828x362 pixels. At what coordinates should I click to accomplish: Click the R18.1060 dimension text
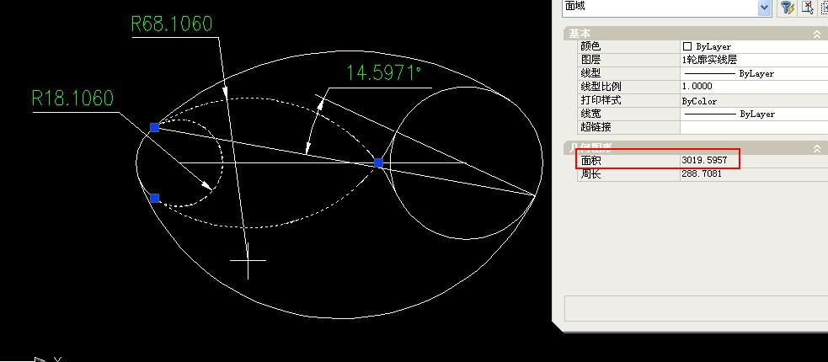(73, 98)
